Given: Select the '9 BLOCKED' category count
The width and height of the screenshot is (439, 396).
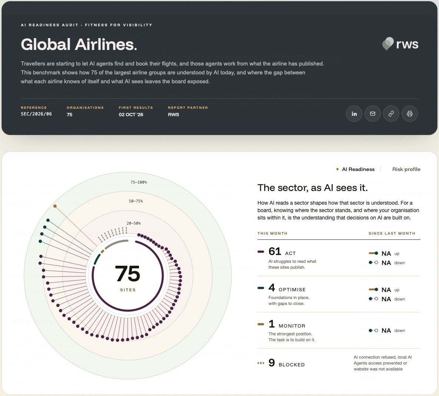Looking at the screenshot, I should pos(286,363).
